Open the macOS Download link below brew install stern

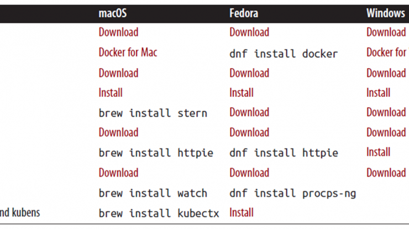[x=118, y=132]
